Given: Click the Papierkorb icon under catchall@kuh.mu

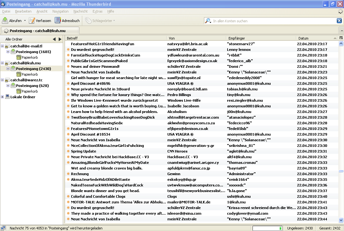Looking at the screenshot, I should [x=19, y=74].
